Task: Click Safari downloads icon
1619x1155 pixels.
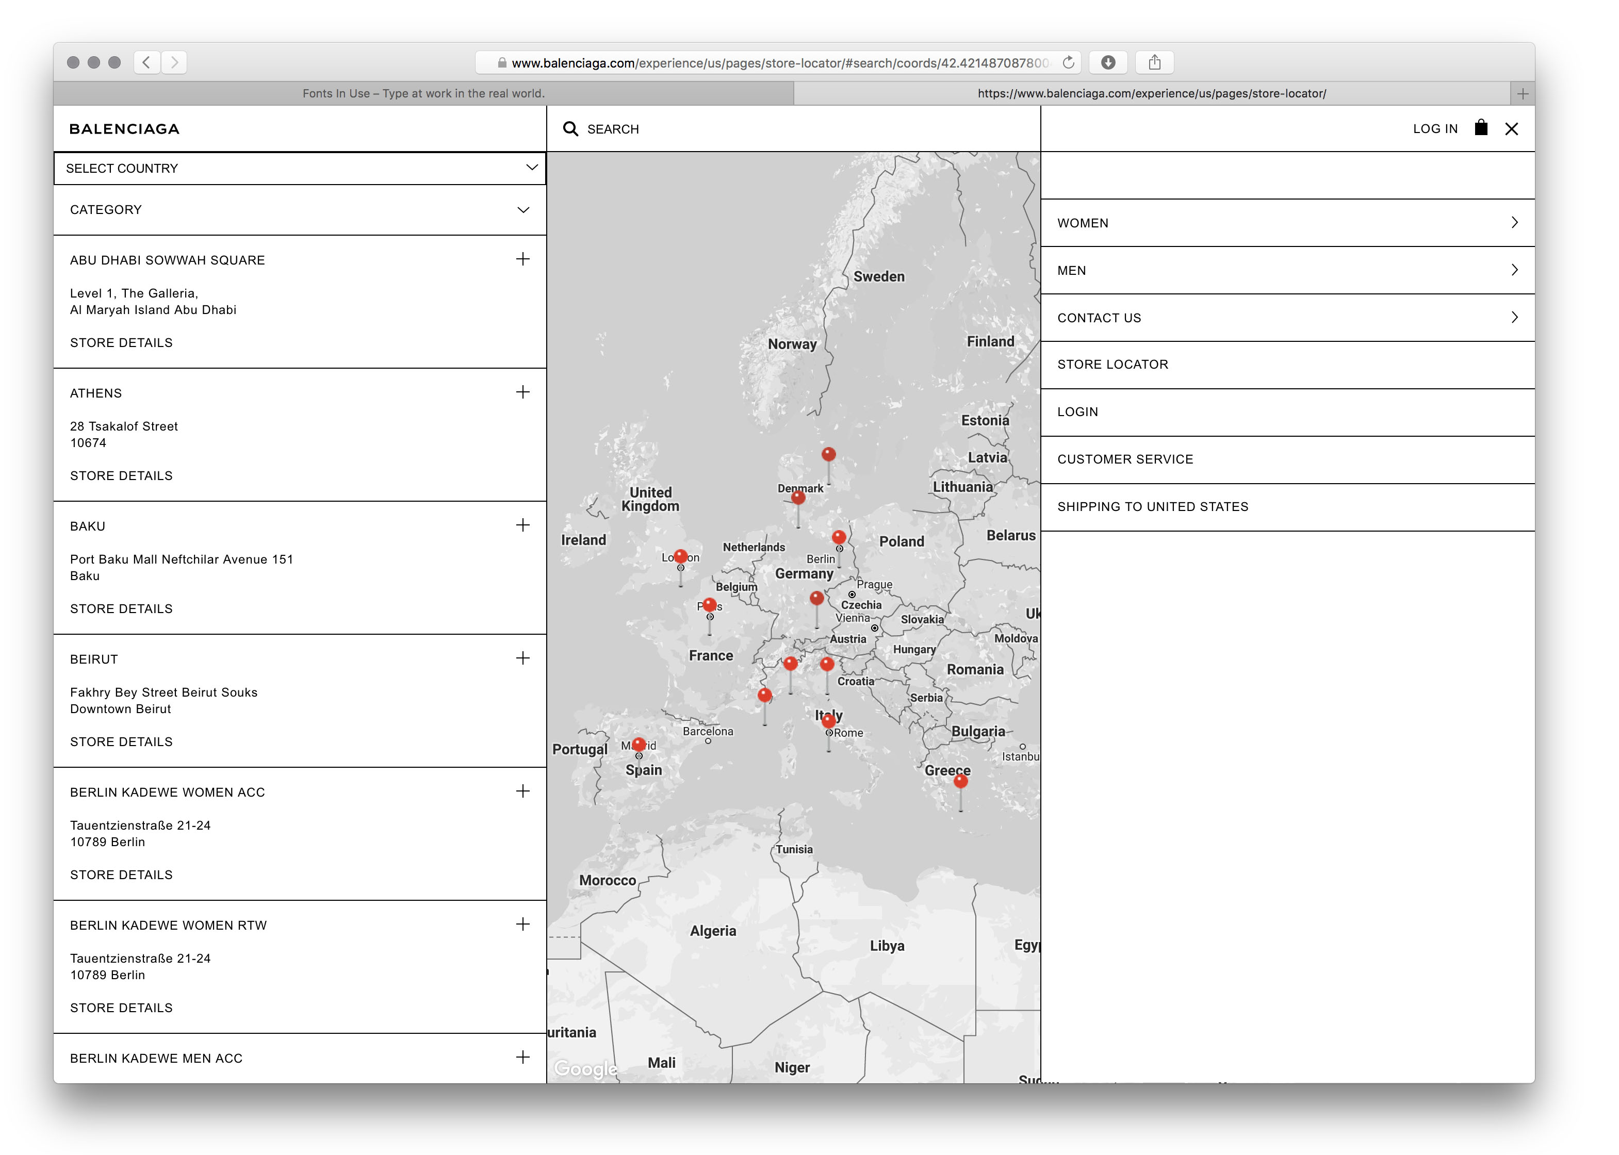Action: 1107,62
